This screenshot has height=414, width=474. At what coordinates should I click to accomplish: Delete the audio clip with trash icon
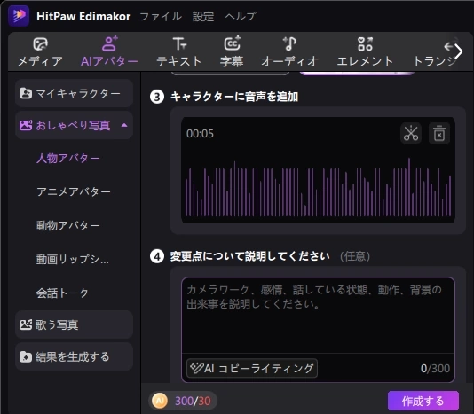(439, 133)
